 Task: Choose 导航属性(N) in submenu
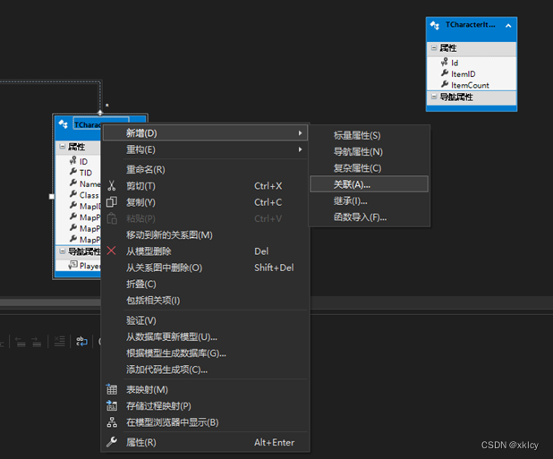click(x=370, y=152)
